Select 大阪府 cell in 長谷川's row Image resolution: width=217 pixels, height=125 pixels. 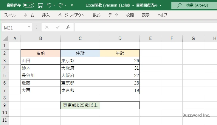pyautogui.click(x=80, y=76)
